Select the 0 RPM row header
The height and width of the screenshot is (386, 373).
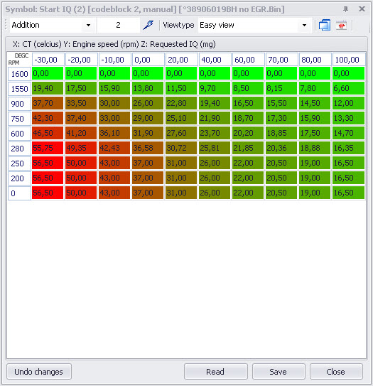(x=19, y=193)
